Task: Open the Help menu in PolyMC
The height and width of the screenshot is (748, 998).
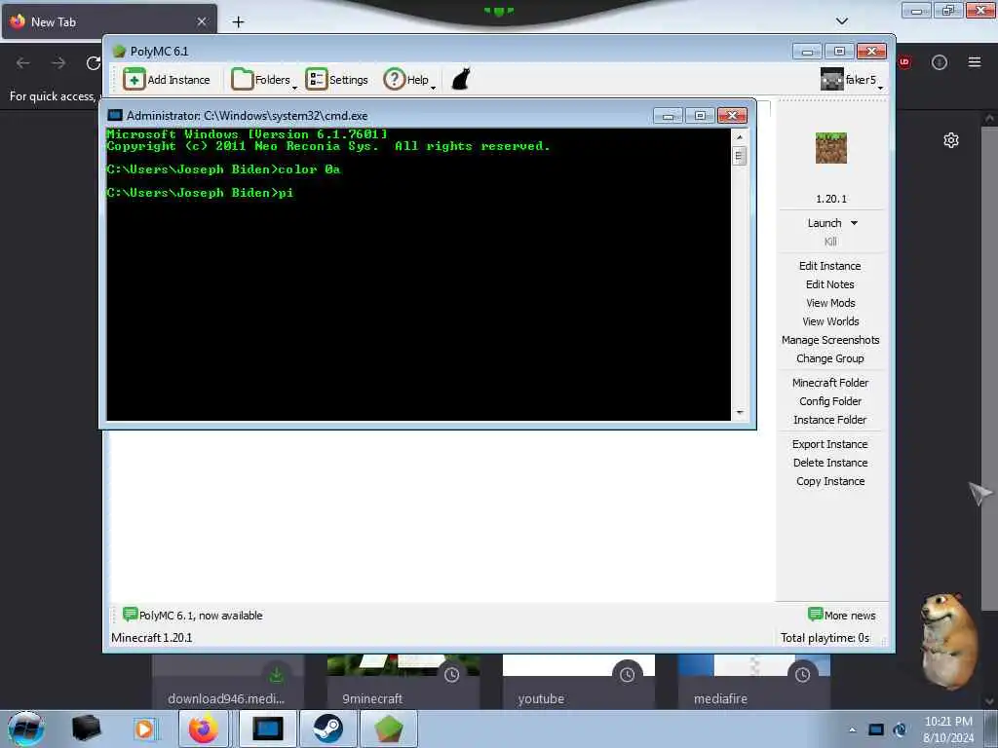Action: 408,80
